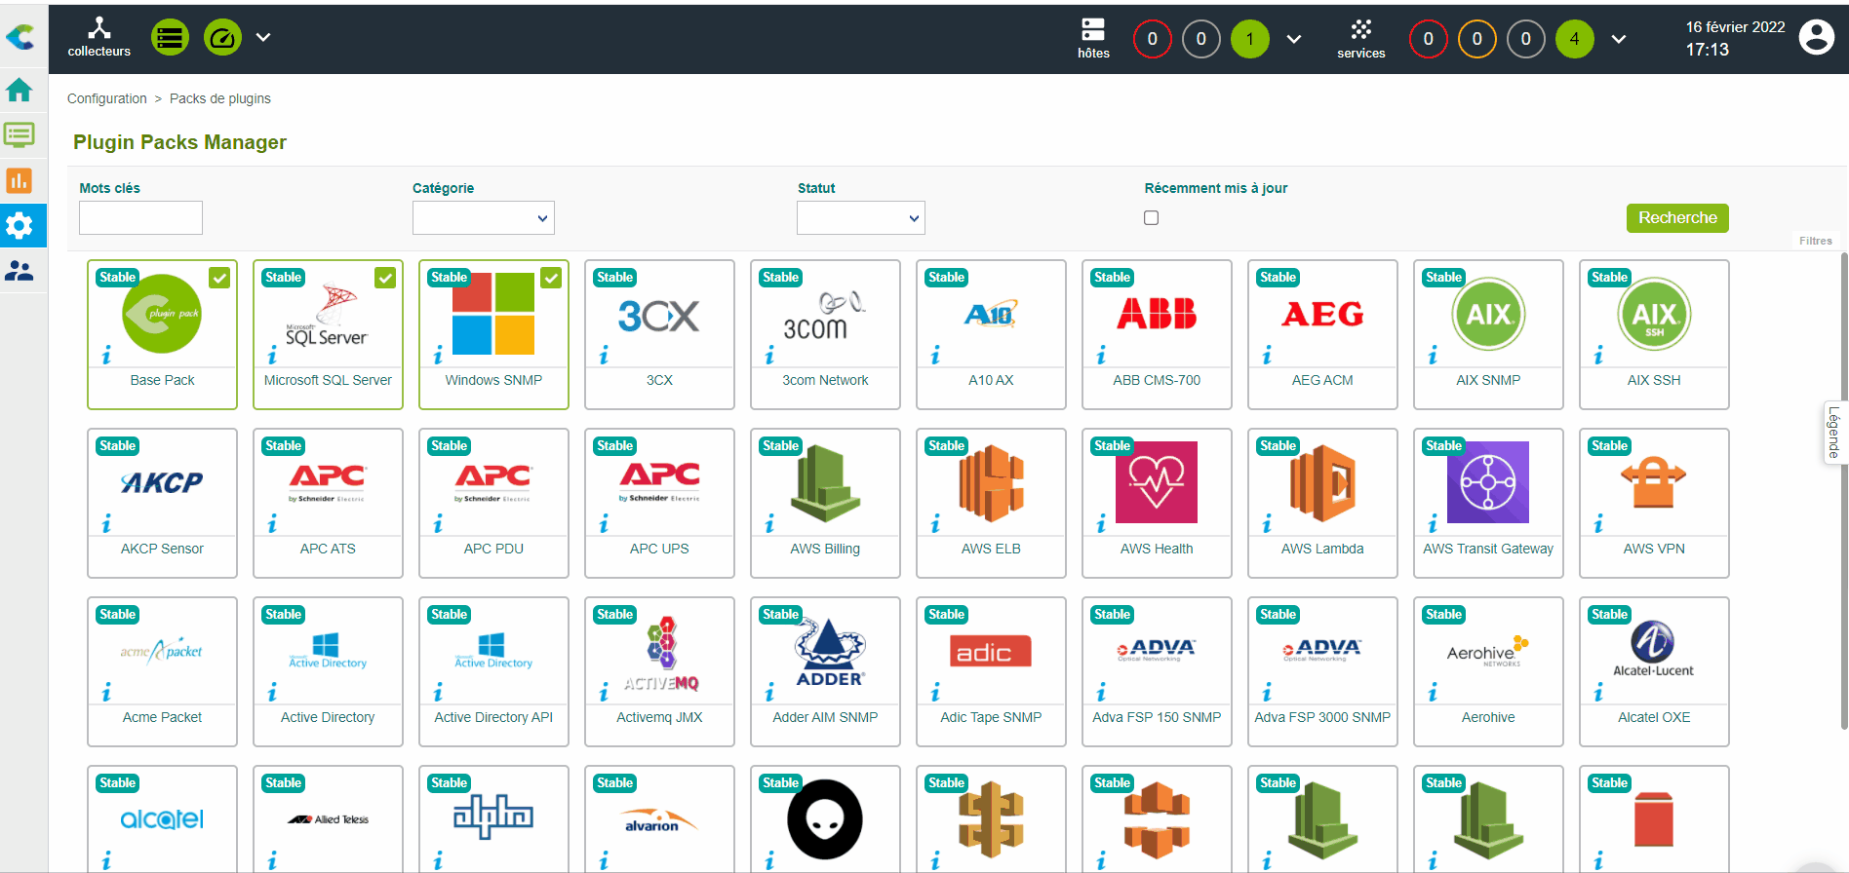Click the user profile avatar icon
Screen dimensions: 1849x873
click(x=1816, y=38)
